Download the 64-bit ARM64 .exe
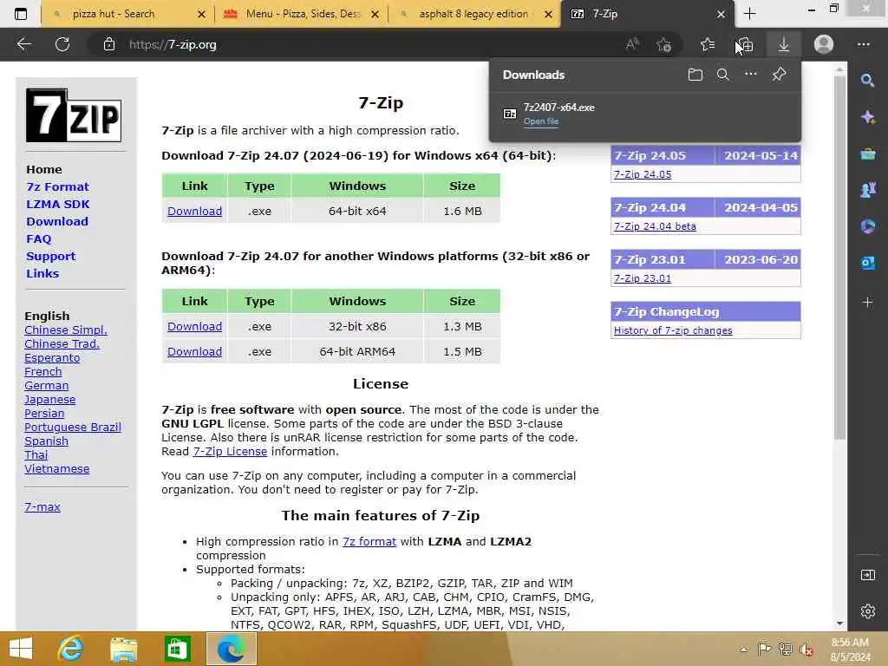 tap(195, 352)
